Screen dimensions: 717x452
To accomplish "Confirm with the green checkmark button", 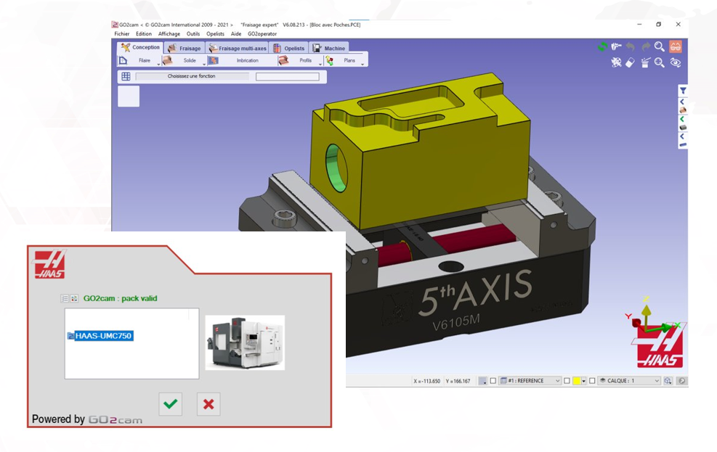I will (x=171, y=404).
